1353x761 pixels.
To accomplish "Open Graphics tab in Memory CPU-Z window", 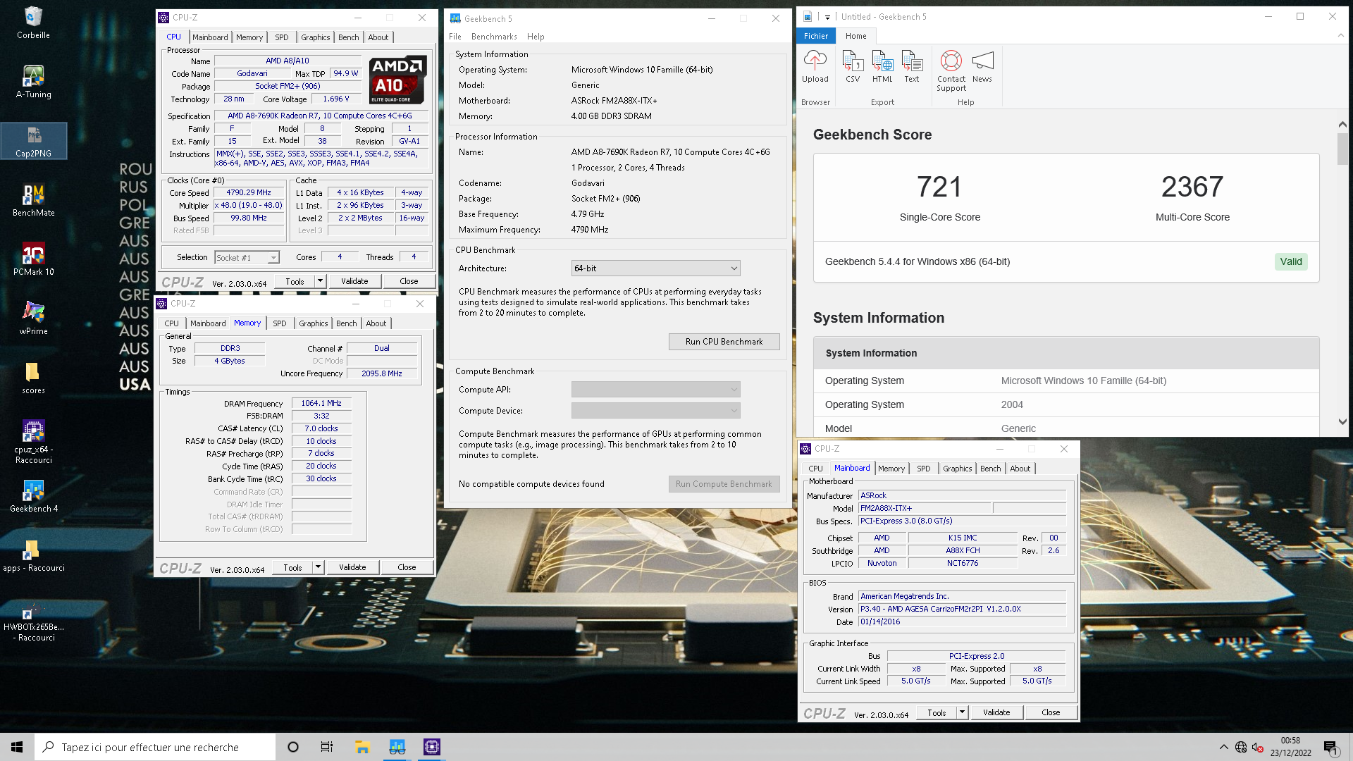I will coord(314,323).
